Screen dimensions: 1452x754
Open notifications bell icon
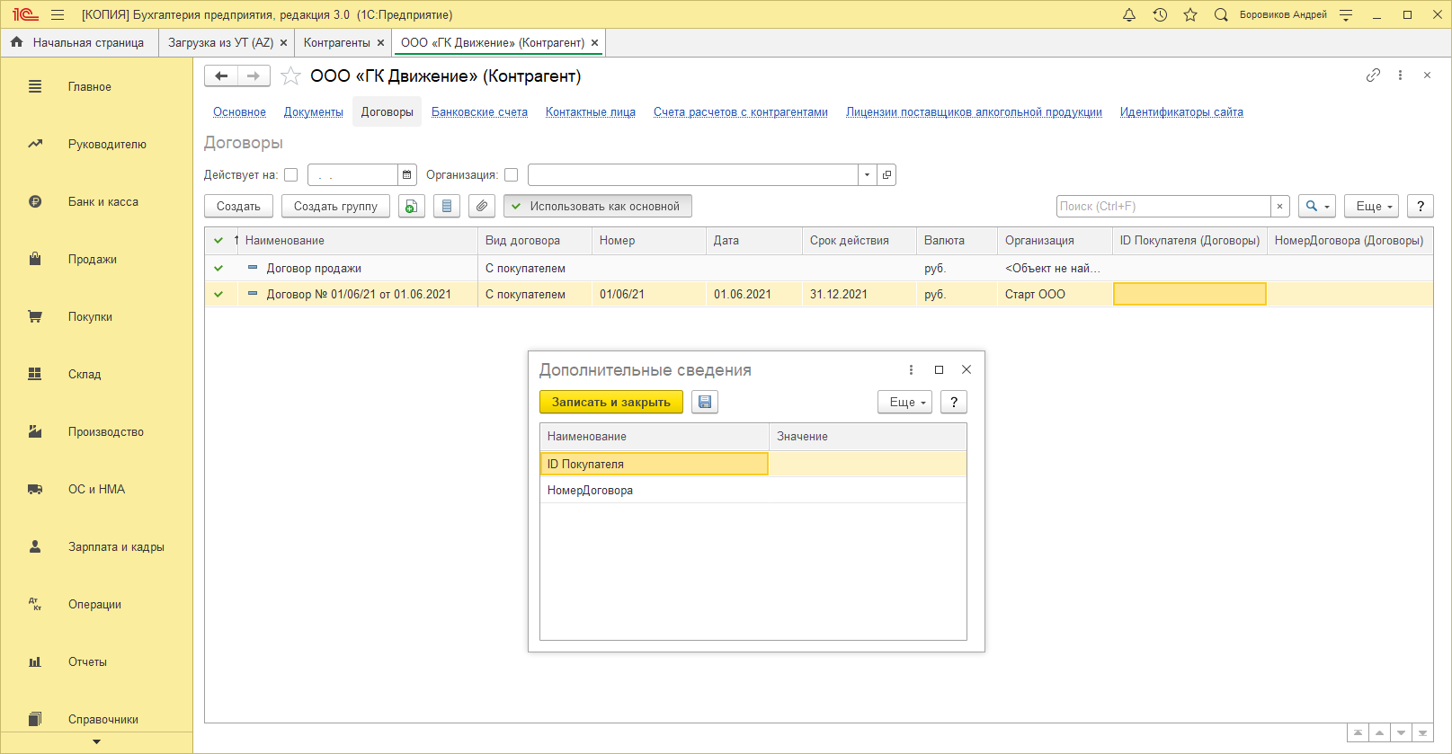click(x=1129, y=14)
